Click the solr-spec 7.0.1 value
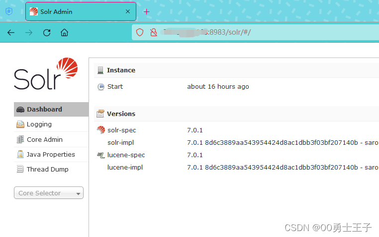Screen dimensions: 379x237 tap(195, 130)
